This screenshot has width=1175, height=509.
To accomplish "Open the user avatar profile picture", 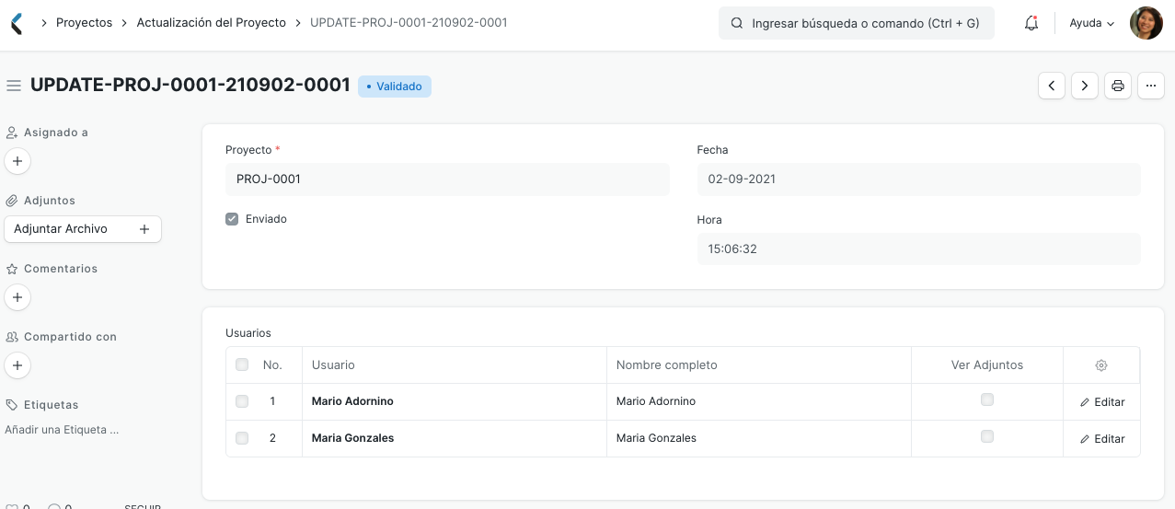I will [1146, 23].
